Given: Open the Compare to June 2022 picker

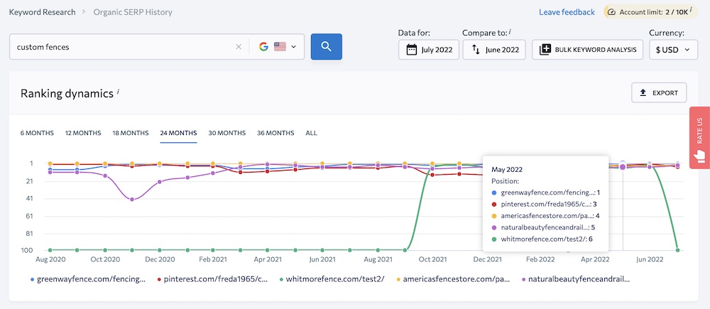Looking at the screenshot, I should pyautogui.click(x=494, y=50).
